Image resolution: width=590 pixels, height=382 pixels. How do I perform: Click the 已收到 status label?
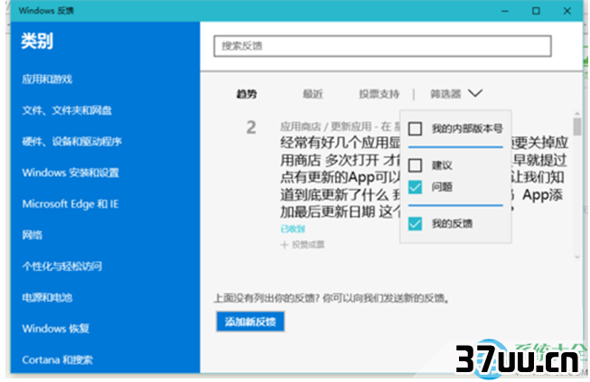(293, 229)
